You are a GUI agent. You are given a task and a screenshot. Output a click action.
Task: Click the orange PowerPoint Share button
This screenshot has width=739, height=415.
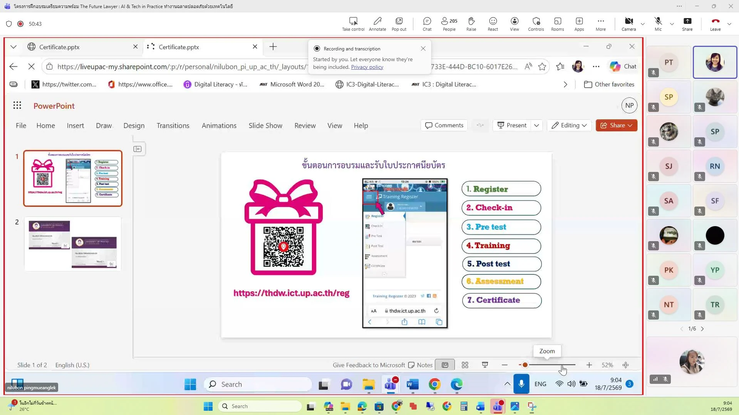pyautogui.click(x=616, y=125)
